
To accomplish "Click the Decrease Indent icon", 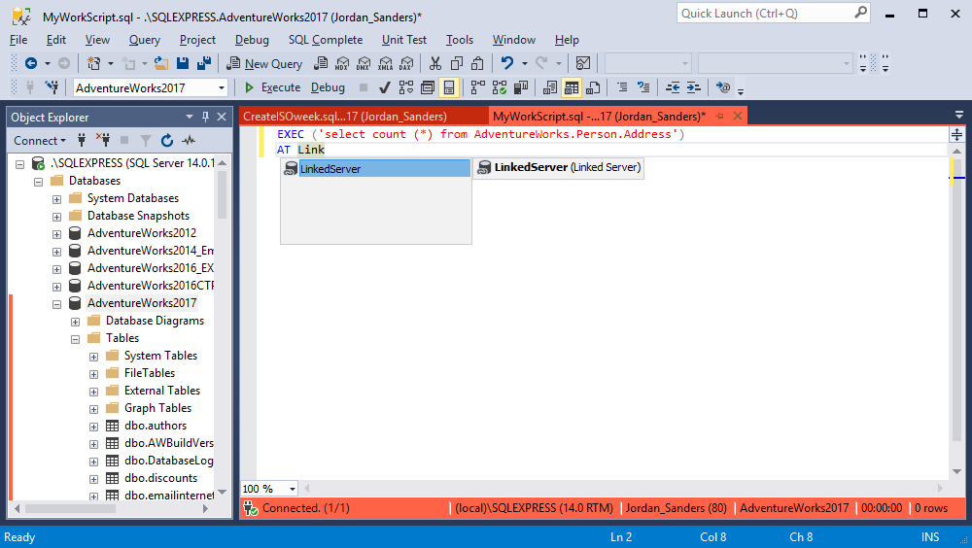I will (673, 87).
